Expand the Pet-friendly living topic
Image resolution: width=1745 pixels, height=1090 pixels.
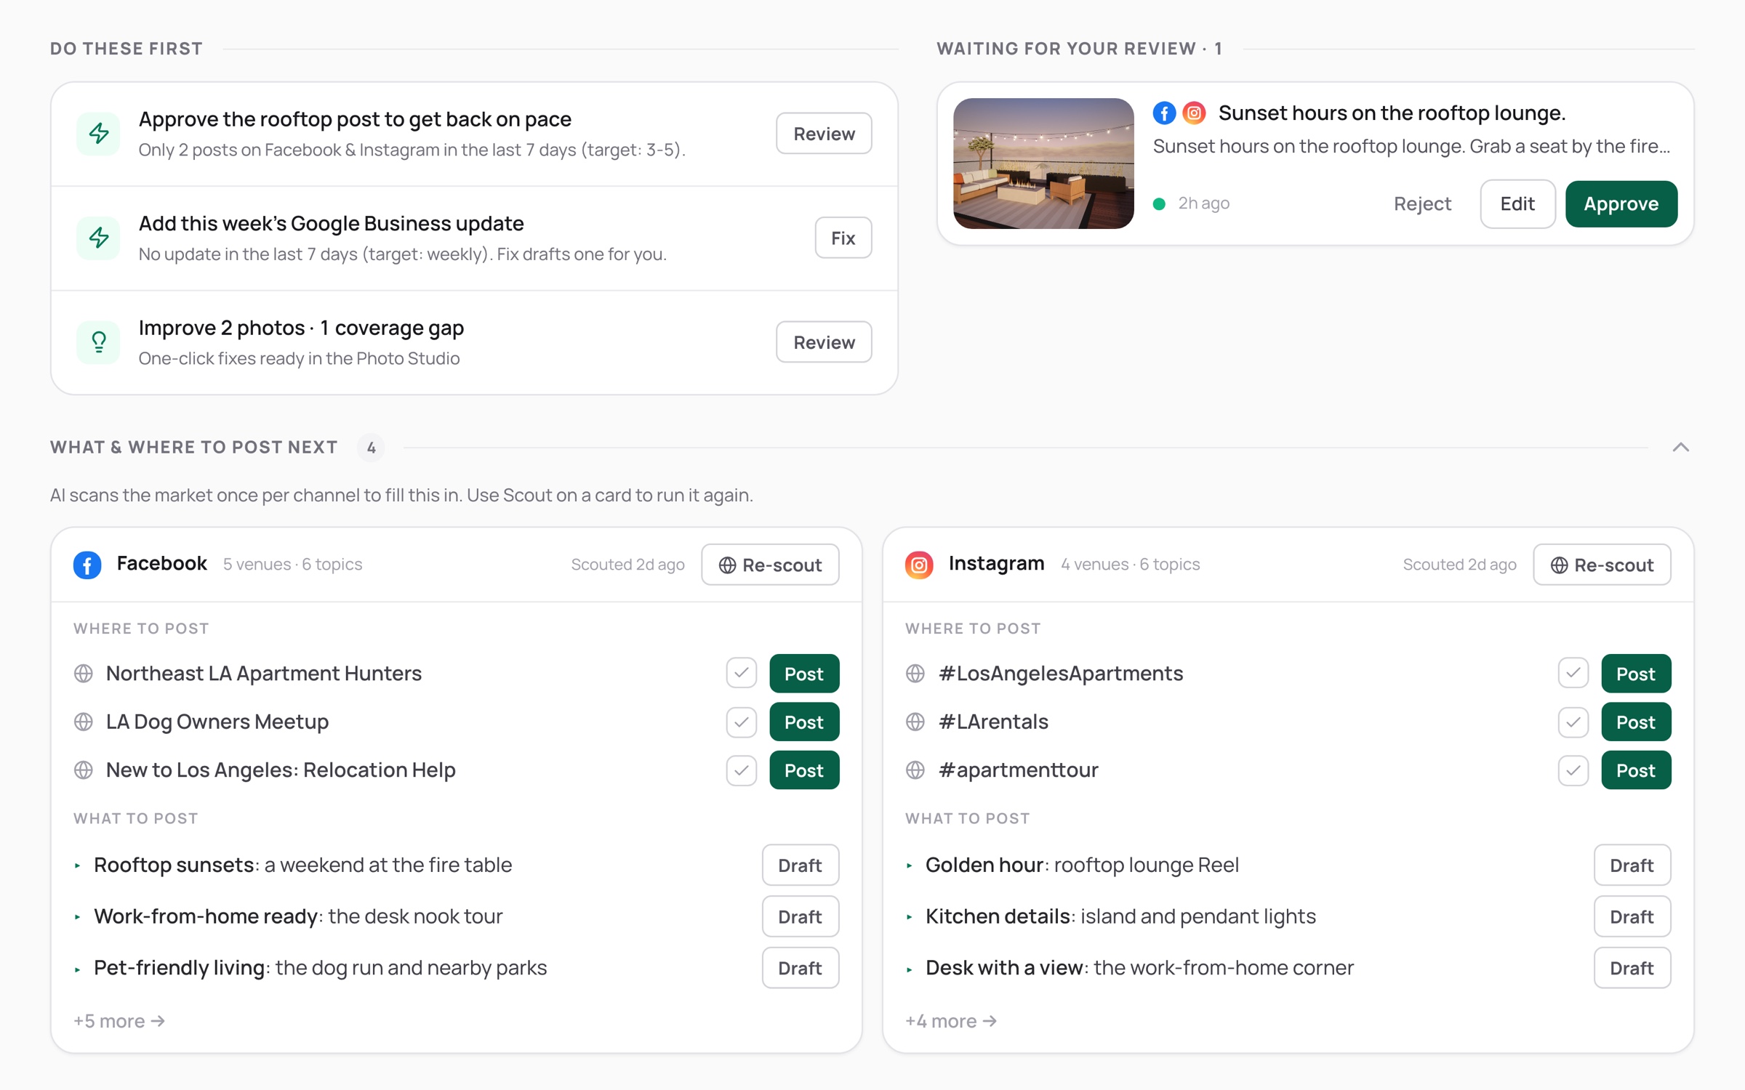click(78, 969)
